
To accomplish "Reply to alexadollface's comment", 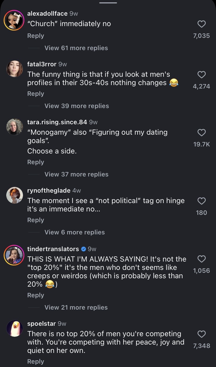I will click(36, 36).
